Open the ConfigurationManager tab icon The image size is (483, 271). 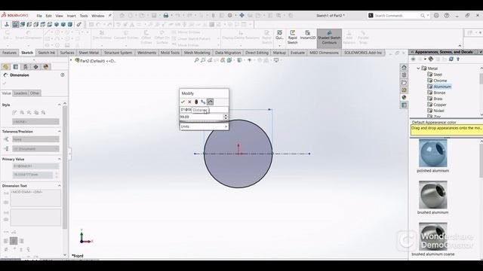[26, 67]
